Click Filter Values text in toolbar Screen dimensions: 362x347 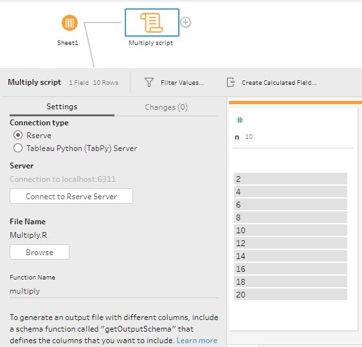point(183,83)
